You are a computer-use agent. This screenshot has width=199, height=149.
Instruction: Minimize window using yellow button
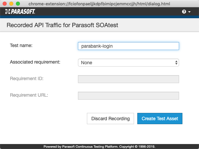pos(11,4)
